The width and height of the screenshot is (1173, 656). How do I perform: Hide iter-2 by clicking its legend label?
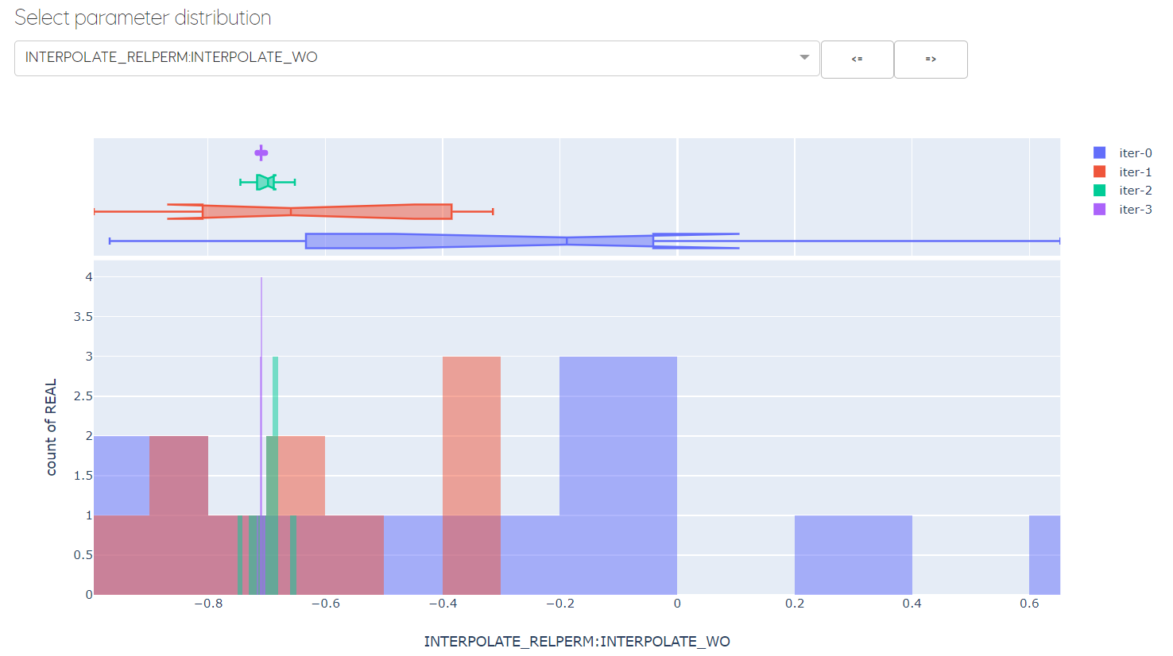(1134, 191)
